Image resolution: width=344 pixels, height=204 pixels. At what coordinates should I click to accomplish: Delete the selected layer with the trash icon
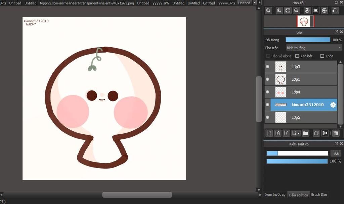336,133
